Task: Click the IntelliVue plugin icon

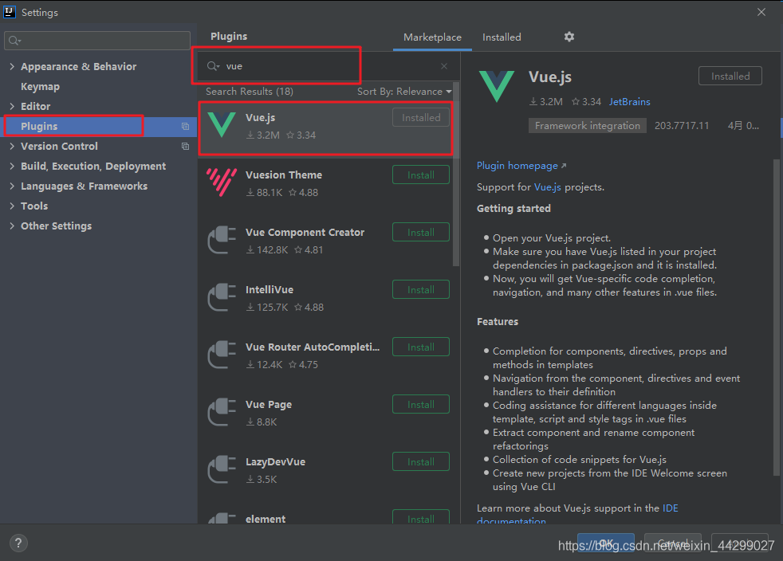Action: 221,297
